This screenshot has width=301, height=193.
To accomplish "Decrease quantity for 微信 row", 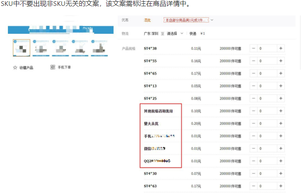I will [253, 148].
